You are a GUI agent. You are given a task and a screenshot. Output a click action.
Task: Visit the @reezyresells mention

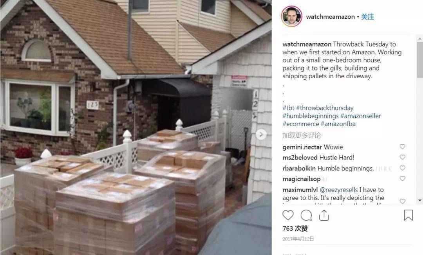[x=338, y=190]
